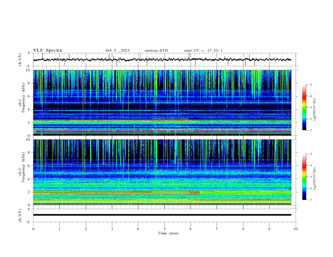This screenshot has width=333, height=257.
Task: Click the "1" tick on the time axis
Action: pos(59,229)
